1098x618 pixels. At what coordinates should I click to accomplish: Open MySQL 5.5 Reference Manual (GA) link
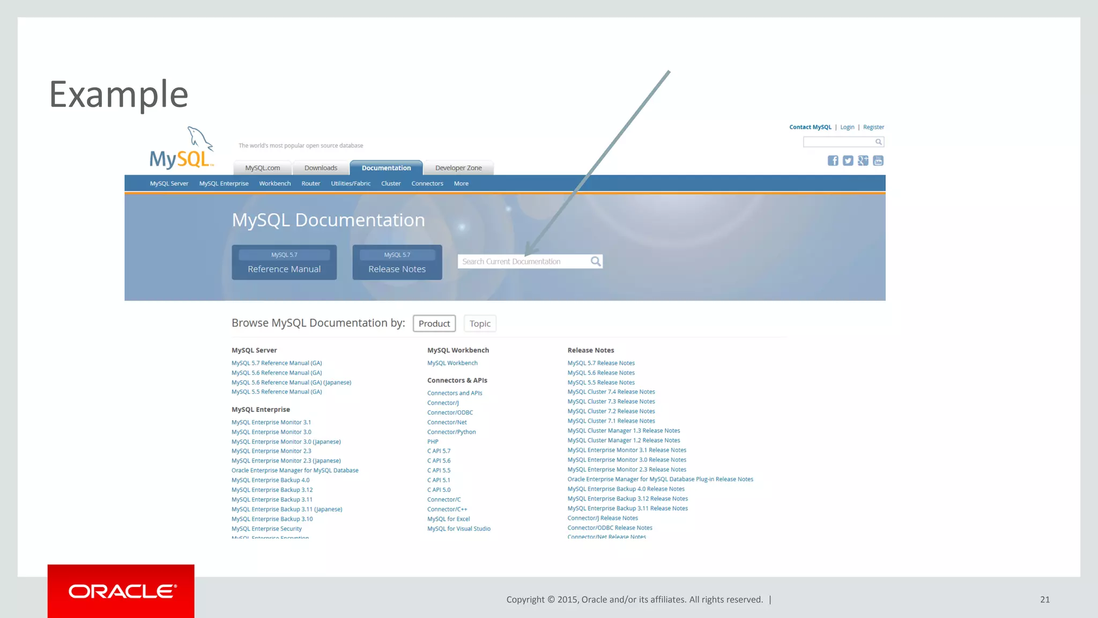[277, 392]
